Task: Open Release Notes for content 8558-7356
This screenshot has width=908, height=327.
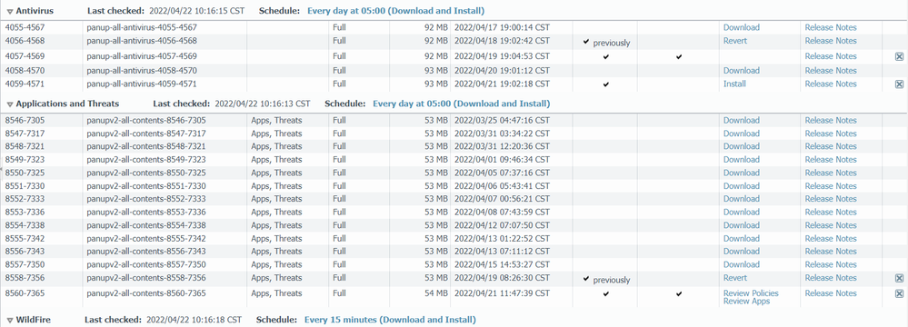Action: coord(831,278)
